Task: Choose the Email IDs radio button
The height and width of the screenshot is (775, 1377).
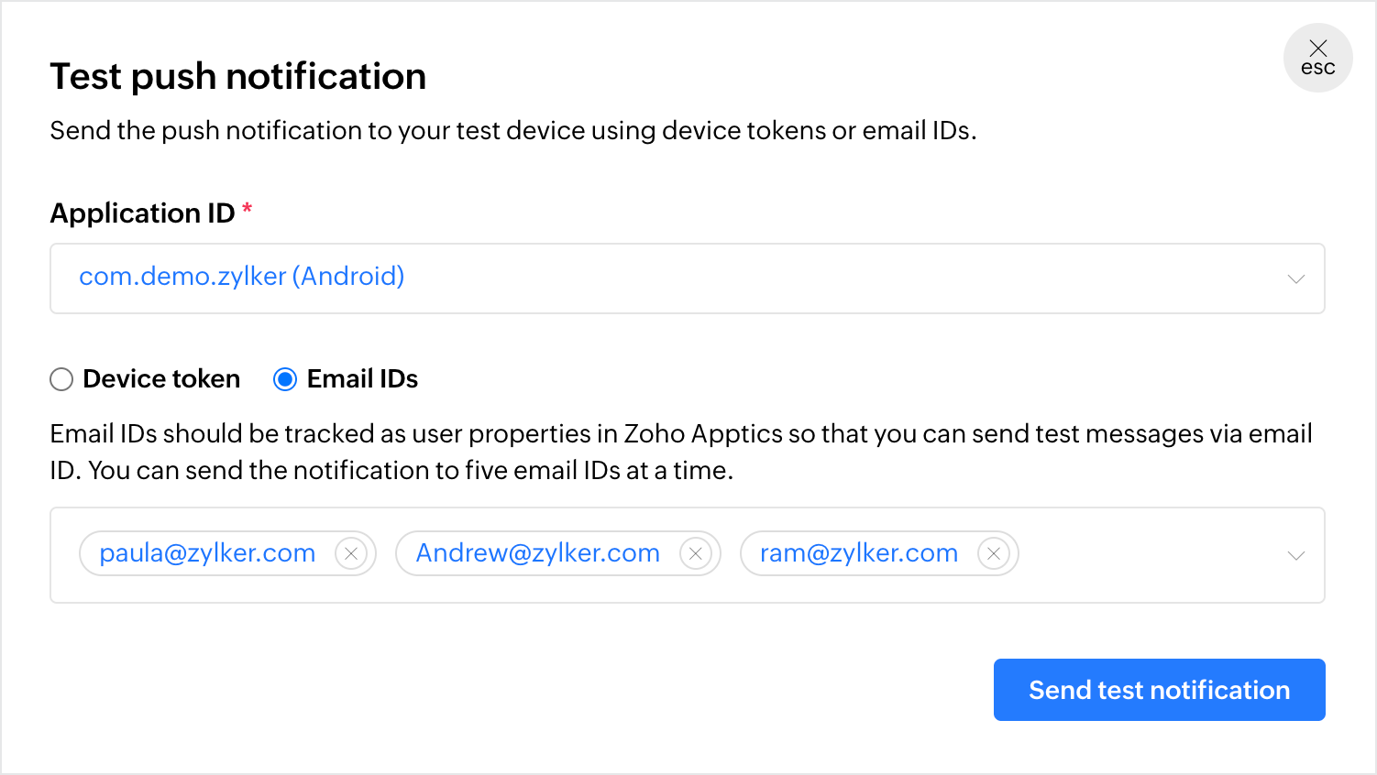Action: pyautogui.click(x=285, y=379)
